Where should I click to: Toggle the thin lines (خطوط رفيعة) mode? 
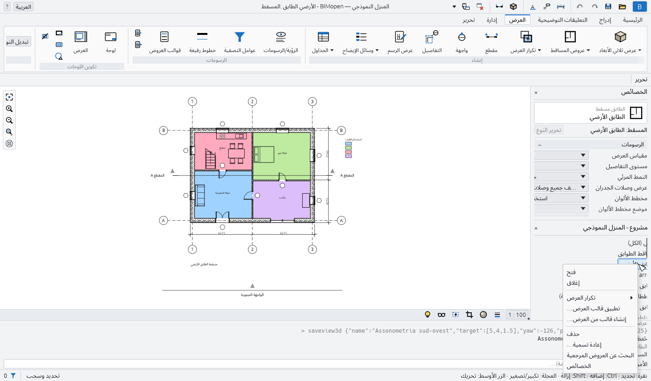pyautogui.click(x=202, y=37)
